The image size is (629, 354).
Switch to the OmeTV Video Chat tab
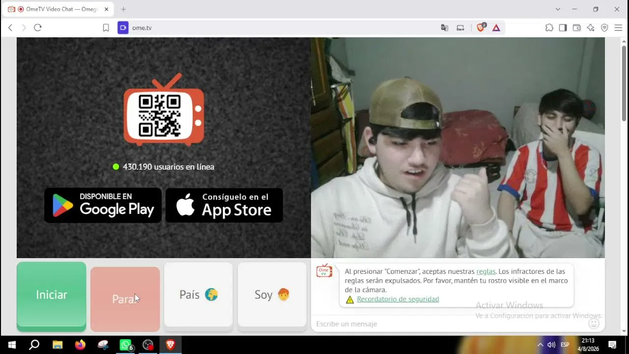pyautogui.click(x=58, y=9)
